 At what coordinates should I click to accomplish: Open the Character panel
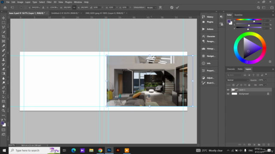click(208, 36)
